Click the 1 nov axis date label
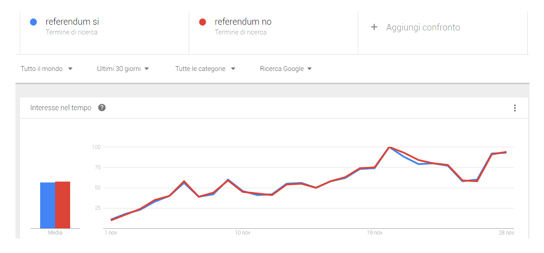The height and width of the screenshot is (253, 544). coord(110,233)
